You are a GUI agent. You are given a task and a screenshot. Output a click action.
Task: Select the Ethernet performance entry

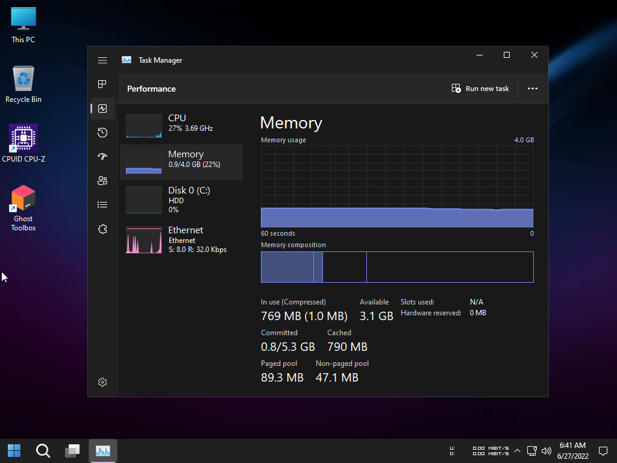point(181,239)
